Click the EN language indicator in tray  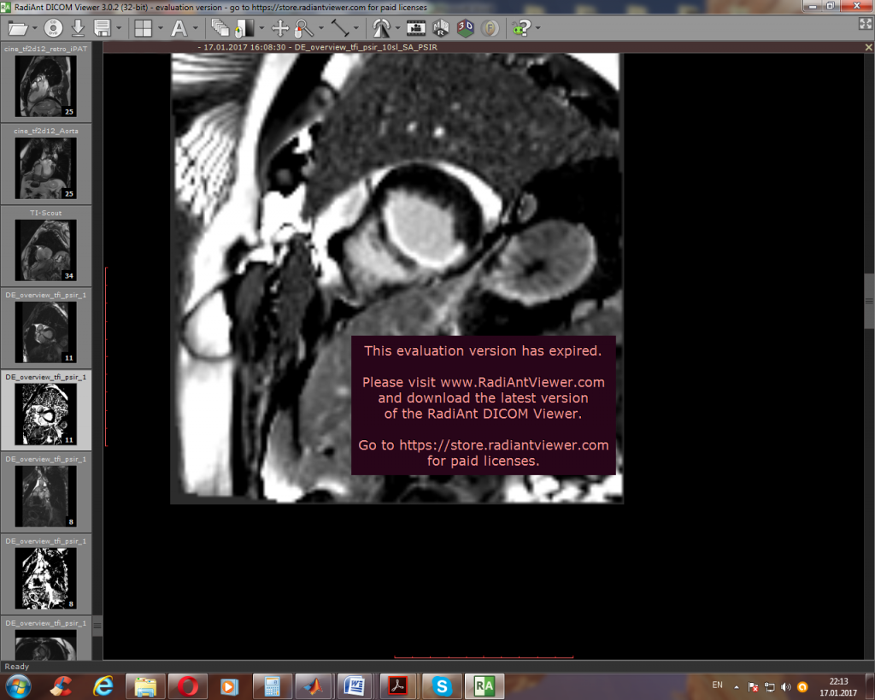point(717,685)
